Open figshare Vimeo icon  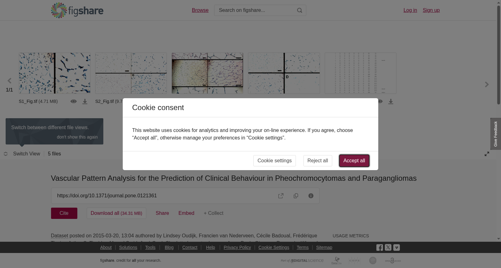click(x=396, y=247)
